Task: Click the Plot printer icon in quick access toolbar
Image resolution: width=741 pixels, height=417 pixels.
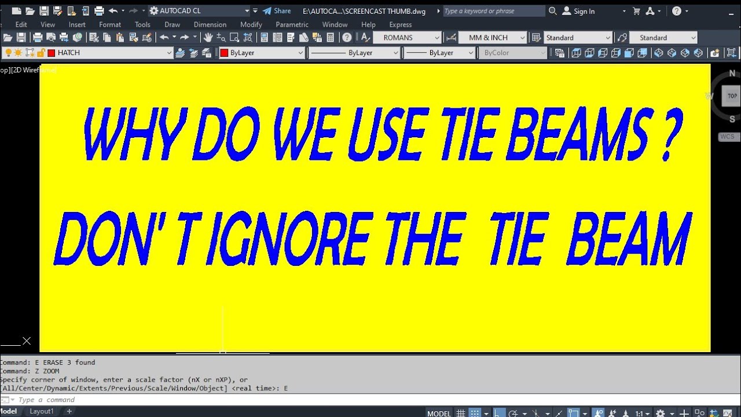Action: click(99, 11)
